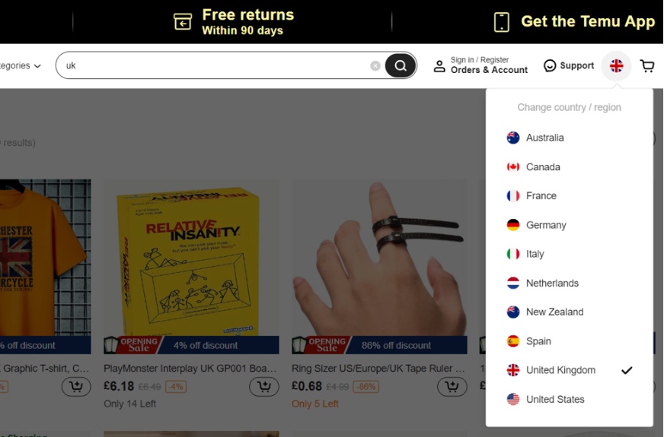Image resolution: width=664 pixels, height=437 pixels.
Task: Select United States region option
Action: [x=569, y=399]
